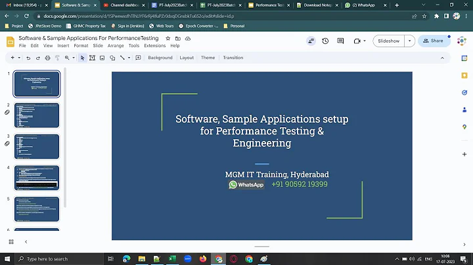This screenshot has width=473, height=265.
Task: Open the Calendar side panel icon
Action: click(464, 58)
